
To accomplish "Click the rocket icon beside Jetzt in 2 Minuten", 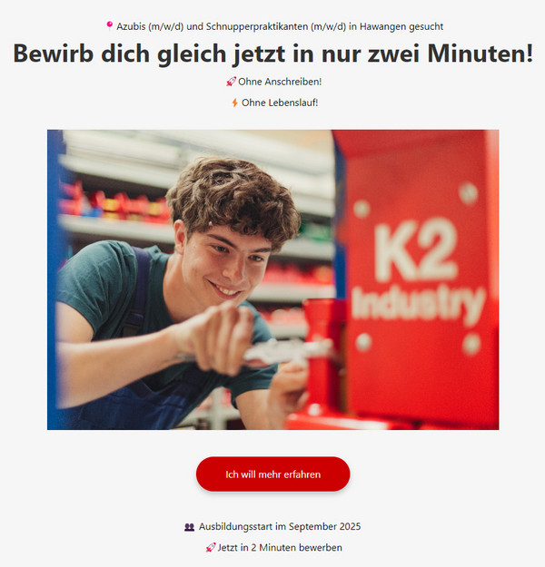I will [x=211, y=547].
